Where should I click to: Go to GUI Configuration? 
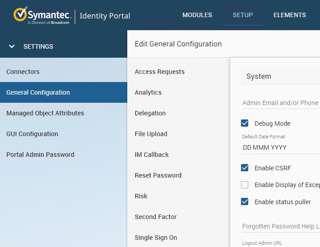(32, 134)
